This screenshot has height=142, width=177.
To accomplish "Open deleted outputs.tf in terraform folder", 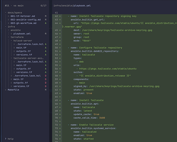I will pyautogui.click(x=21, y=83).
